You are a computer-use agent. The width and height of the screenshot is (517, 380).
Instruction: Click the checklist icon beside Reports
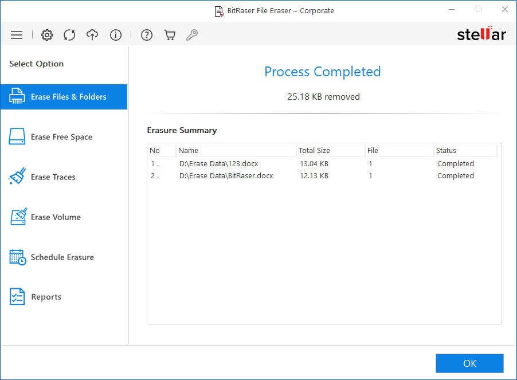[17, 297]
